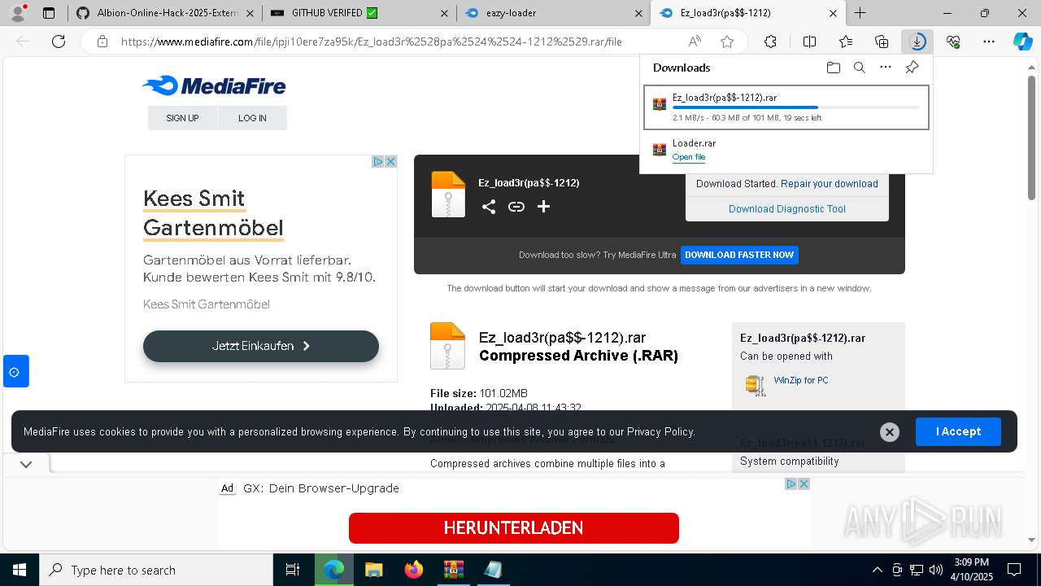
Task: Copy link using the chain icon
Action: click(x=516, y=207)
